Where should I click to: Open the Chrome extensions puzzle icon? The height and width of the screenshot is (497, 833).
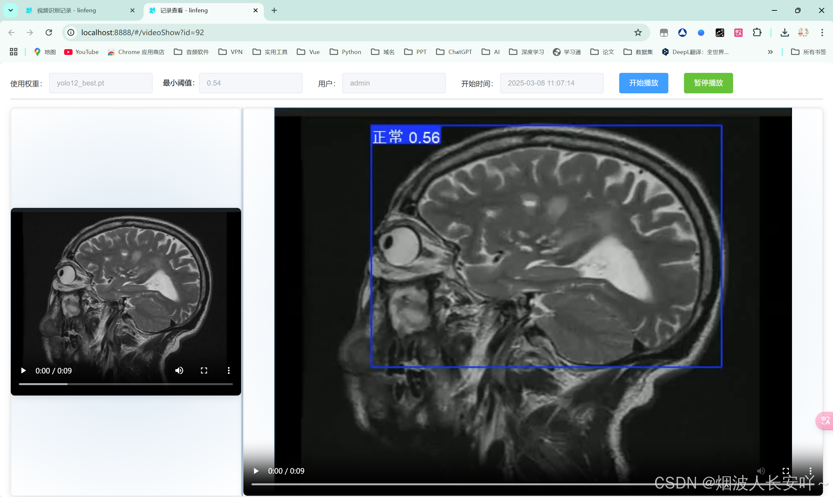(x=757, y=33)
